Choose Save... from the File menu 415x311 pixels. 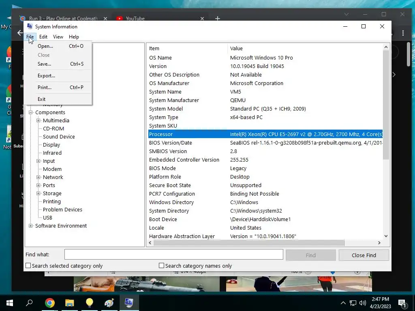coord(58,64)
